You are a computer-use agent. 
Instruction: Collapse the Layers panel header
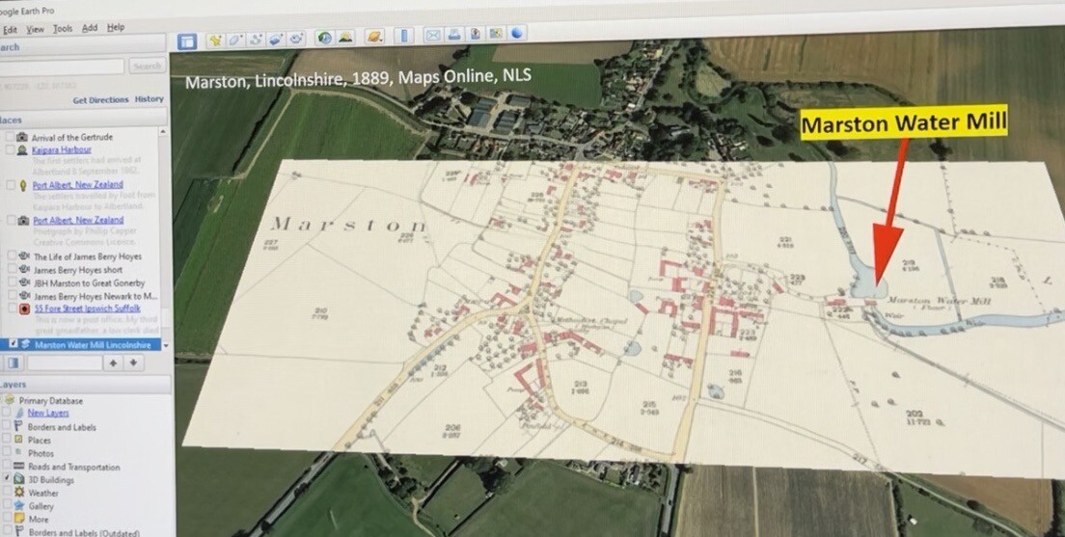(x=86, y=385)
